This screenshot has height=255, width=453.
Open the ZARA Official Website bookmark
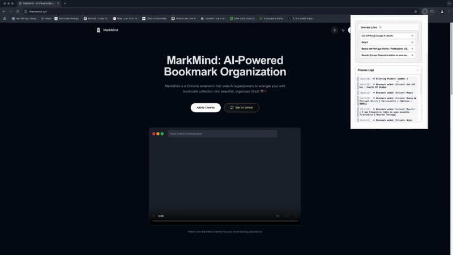(155, 19)
